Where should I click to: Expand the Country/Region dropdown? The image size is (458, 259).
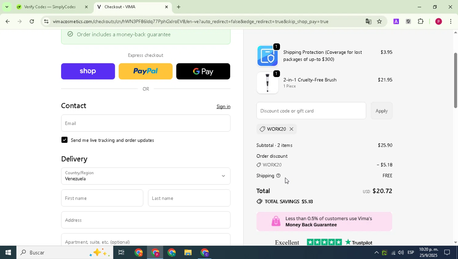click(146, 176)
